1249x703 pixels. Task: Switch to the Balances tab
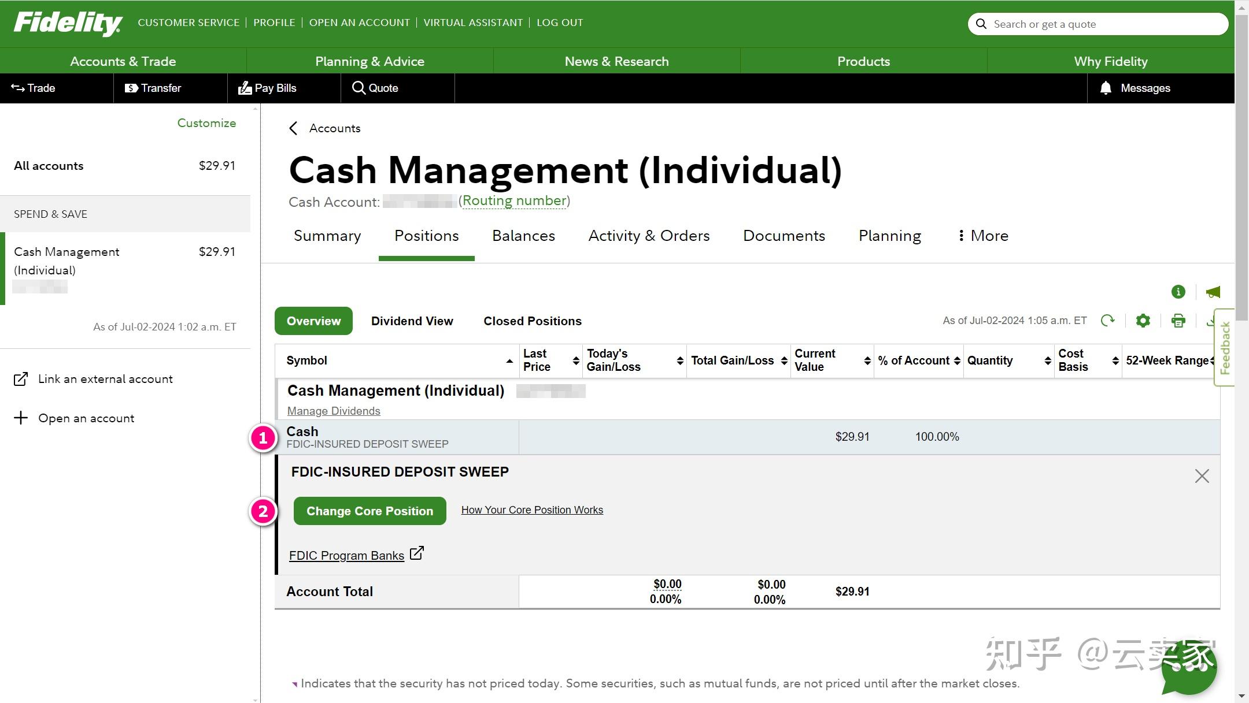tap(523, 236)
